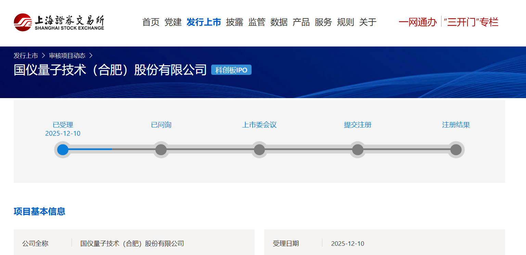Screen dimensions: 526x255
Task: Select 规则 in the top navigation
Action: 345,22
